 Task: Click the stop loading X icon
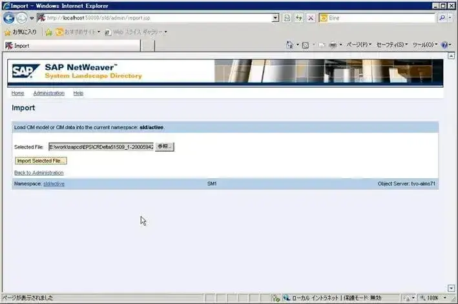(x=311, y=18)
